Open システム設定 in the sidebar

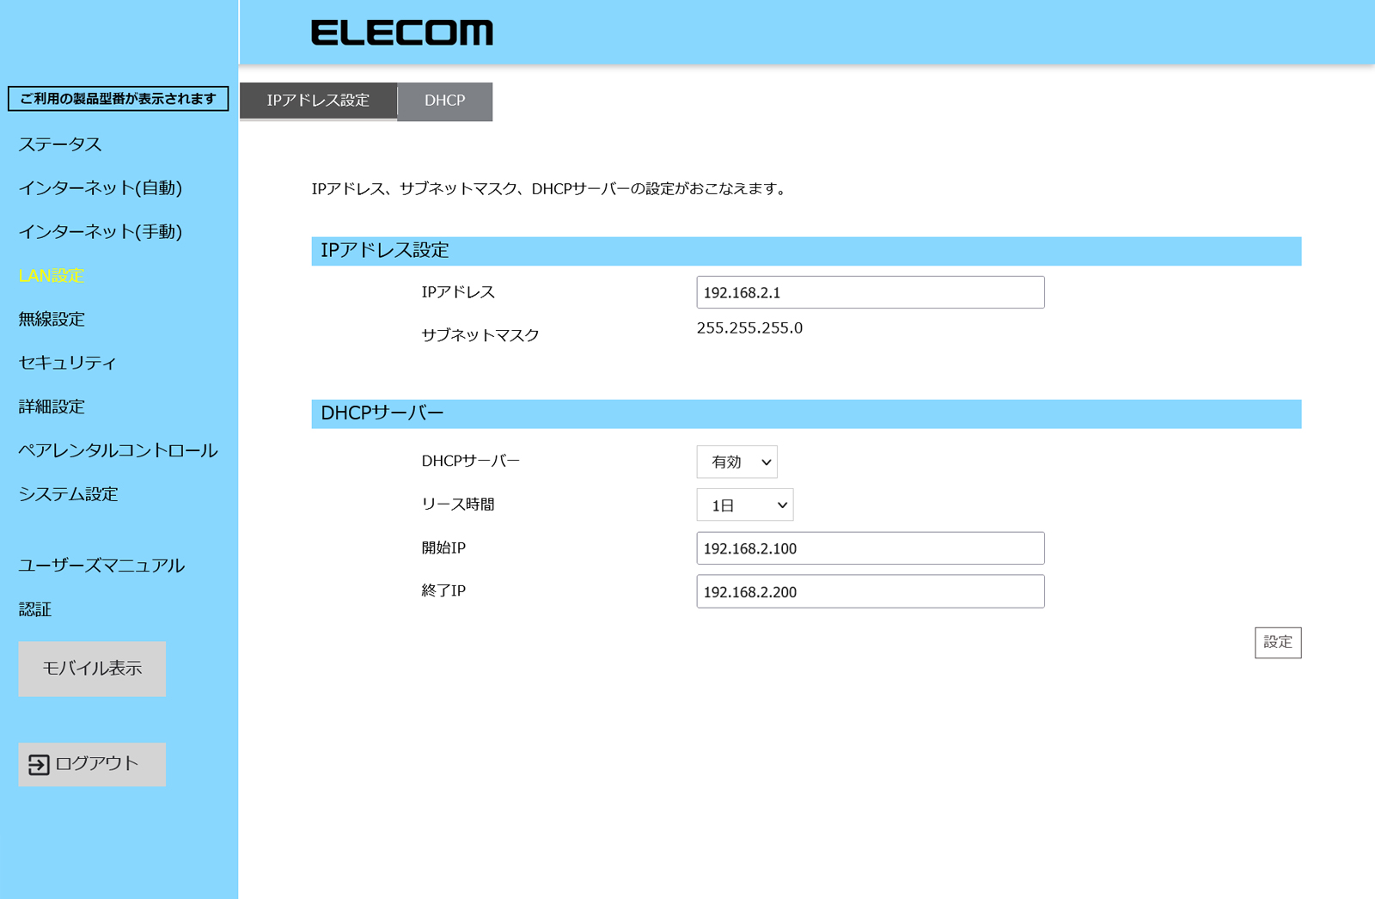(x=68, y=494)
